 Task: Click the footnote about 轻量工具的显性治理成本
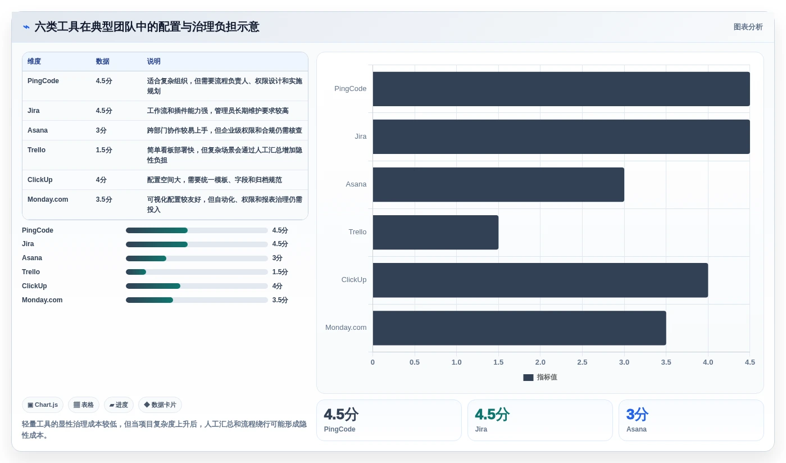[164, 430]
